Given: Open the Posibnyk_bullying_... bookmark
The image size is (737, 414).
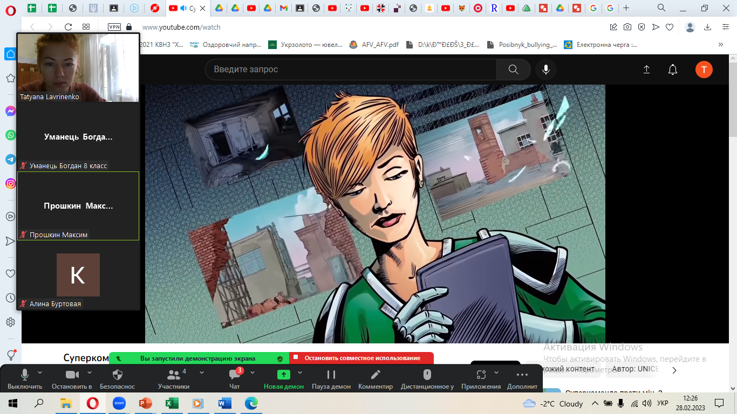Looking at the screenshot, I should coord(522,45).
